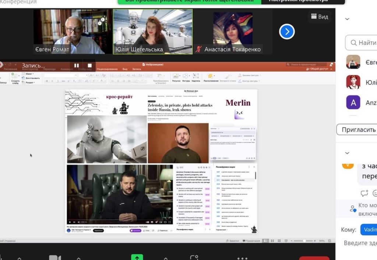Click Восстановить to reset slide
Screen dimensions: 377x260
coord(31,78)
